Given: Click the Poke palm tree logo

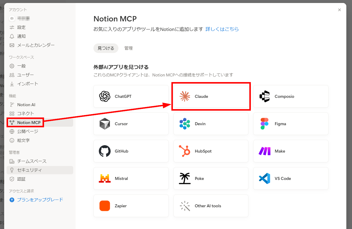Looking at the screenshot, I should tap(185, 178).
